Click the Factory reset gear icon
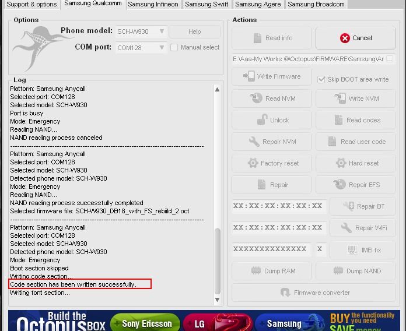 (x=253, y=163)
